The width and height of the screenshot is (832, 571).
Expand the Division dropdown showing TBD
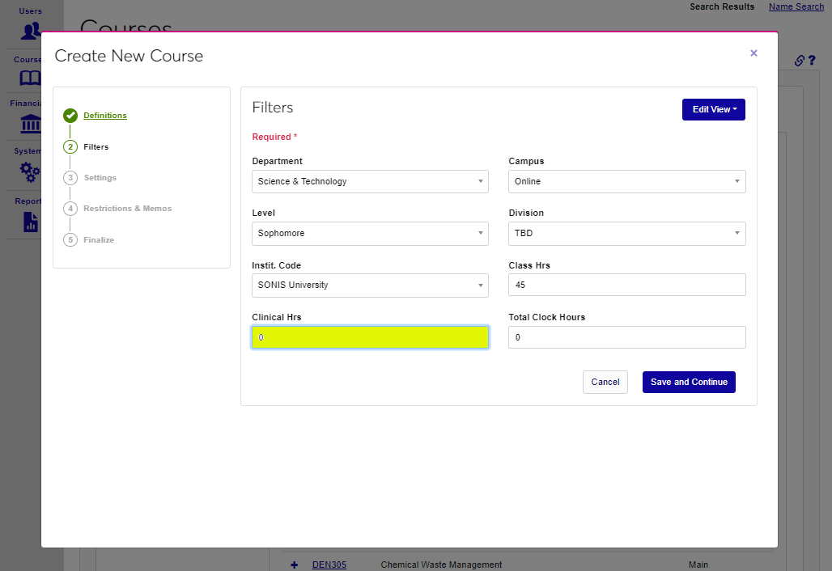626,233
